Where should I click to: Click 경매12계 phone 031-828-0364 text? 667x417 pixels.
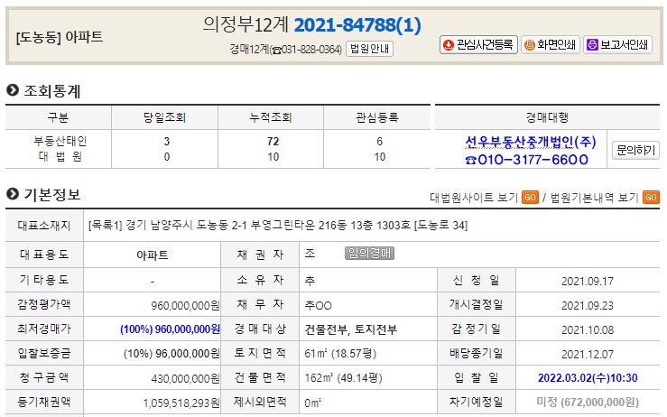(285, 50)
